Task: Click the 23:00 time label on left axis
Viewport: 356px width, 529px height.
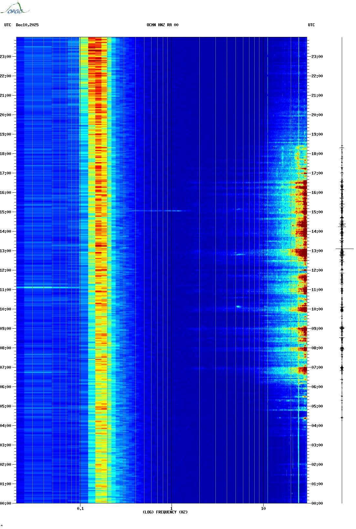Action: [6, 57]
